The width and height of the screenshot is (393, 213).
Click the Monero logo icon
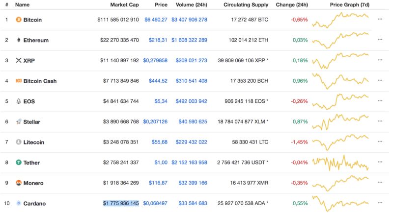pos(19,183)
